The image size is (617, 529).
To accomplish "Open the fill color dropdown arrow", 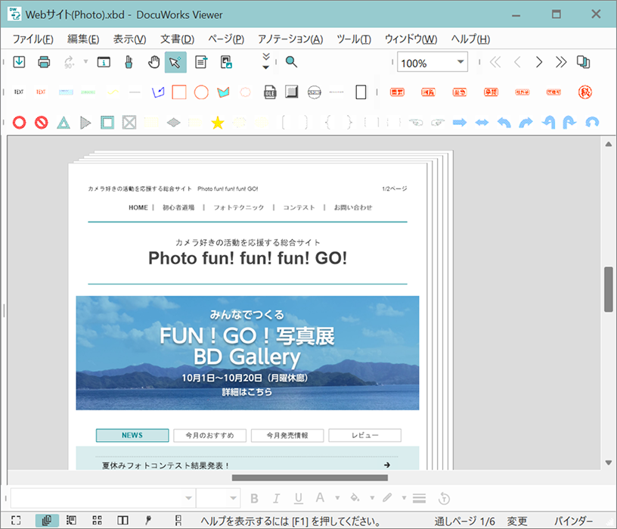I will [372, 498].
